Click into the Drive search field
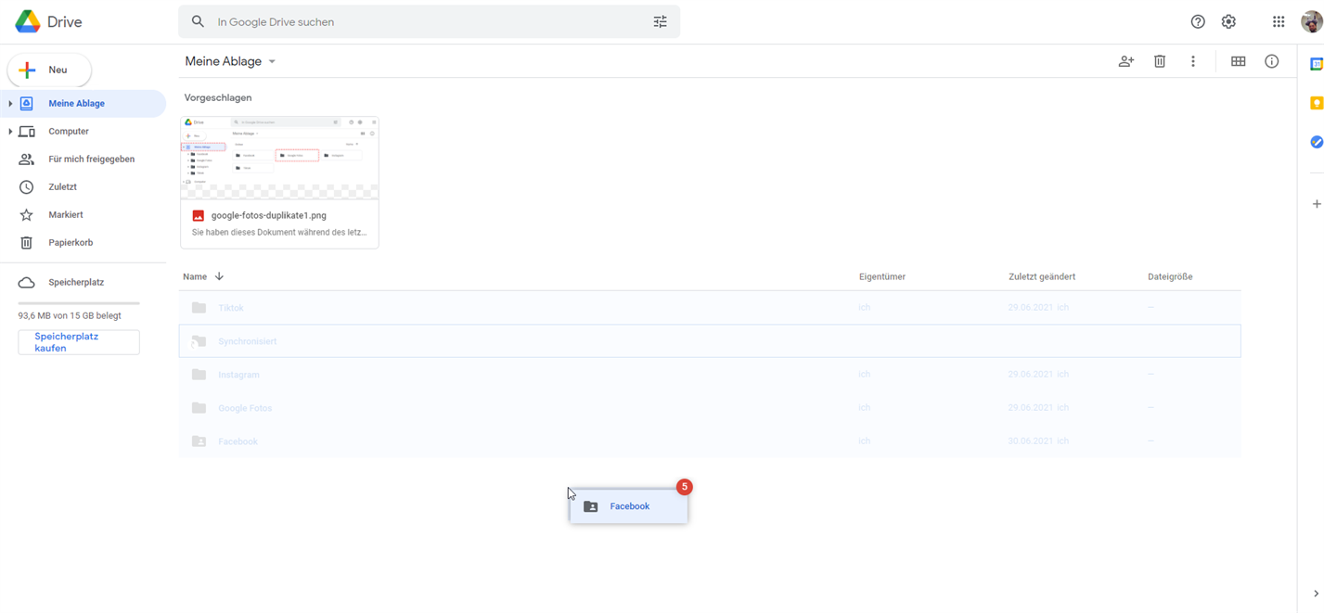This screenshot has height=613, width=1324. (427, 21)
